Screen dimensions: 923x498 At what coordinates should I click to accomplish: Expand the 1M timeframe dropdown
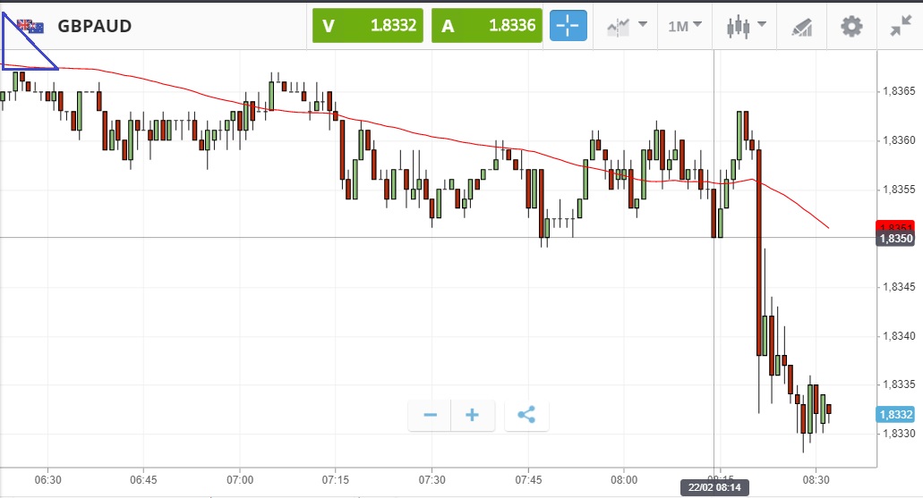click(x=685, y=26)
